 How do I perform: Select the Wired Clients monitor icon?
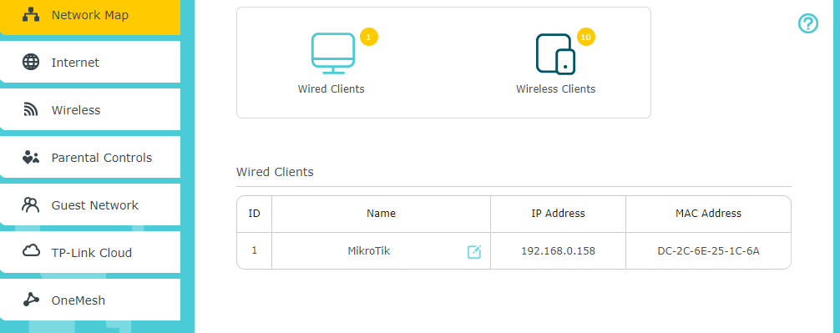coord(333,53)
